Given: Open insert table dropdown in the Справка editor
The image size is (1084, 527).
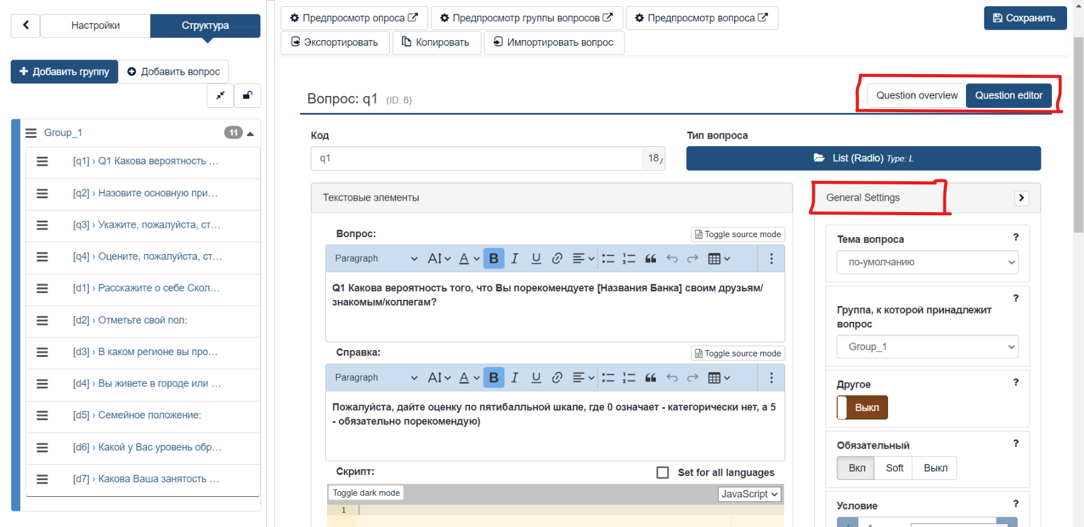Looking at the screenshot, I should pos(719,378).
